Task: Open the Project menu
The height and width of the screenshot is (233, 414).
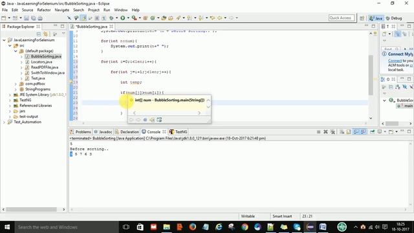Action: click(x=94, y=10)
